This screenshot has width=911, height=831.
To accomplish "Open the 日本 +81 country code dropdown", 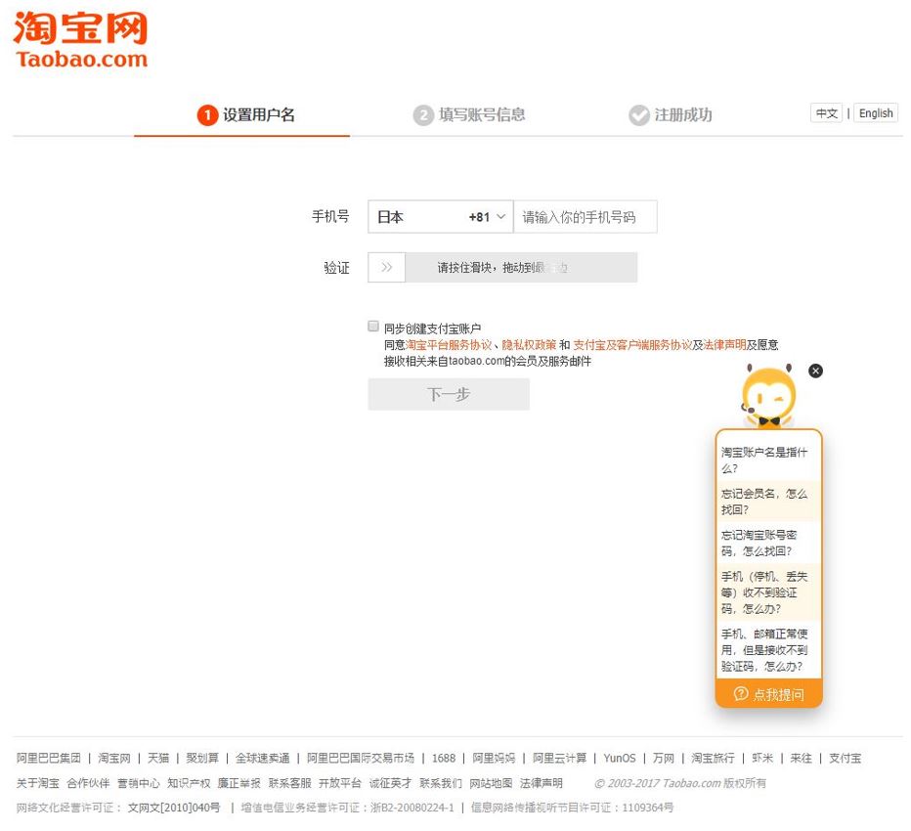I will [x=441, y=217].
